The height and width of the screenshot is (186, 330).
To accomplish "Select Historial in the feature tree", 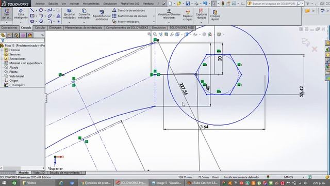I will tap(15, 50).
